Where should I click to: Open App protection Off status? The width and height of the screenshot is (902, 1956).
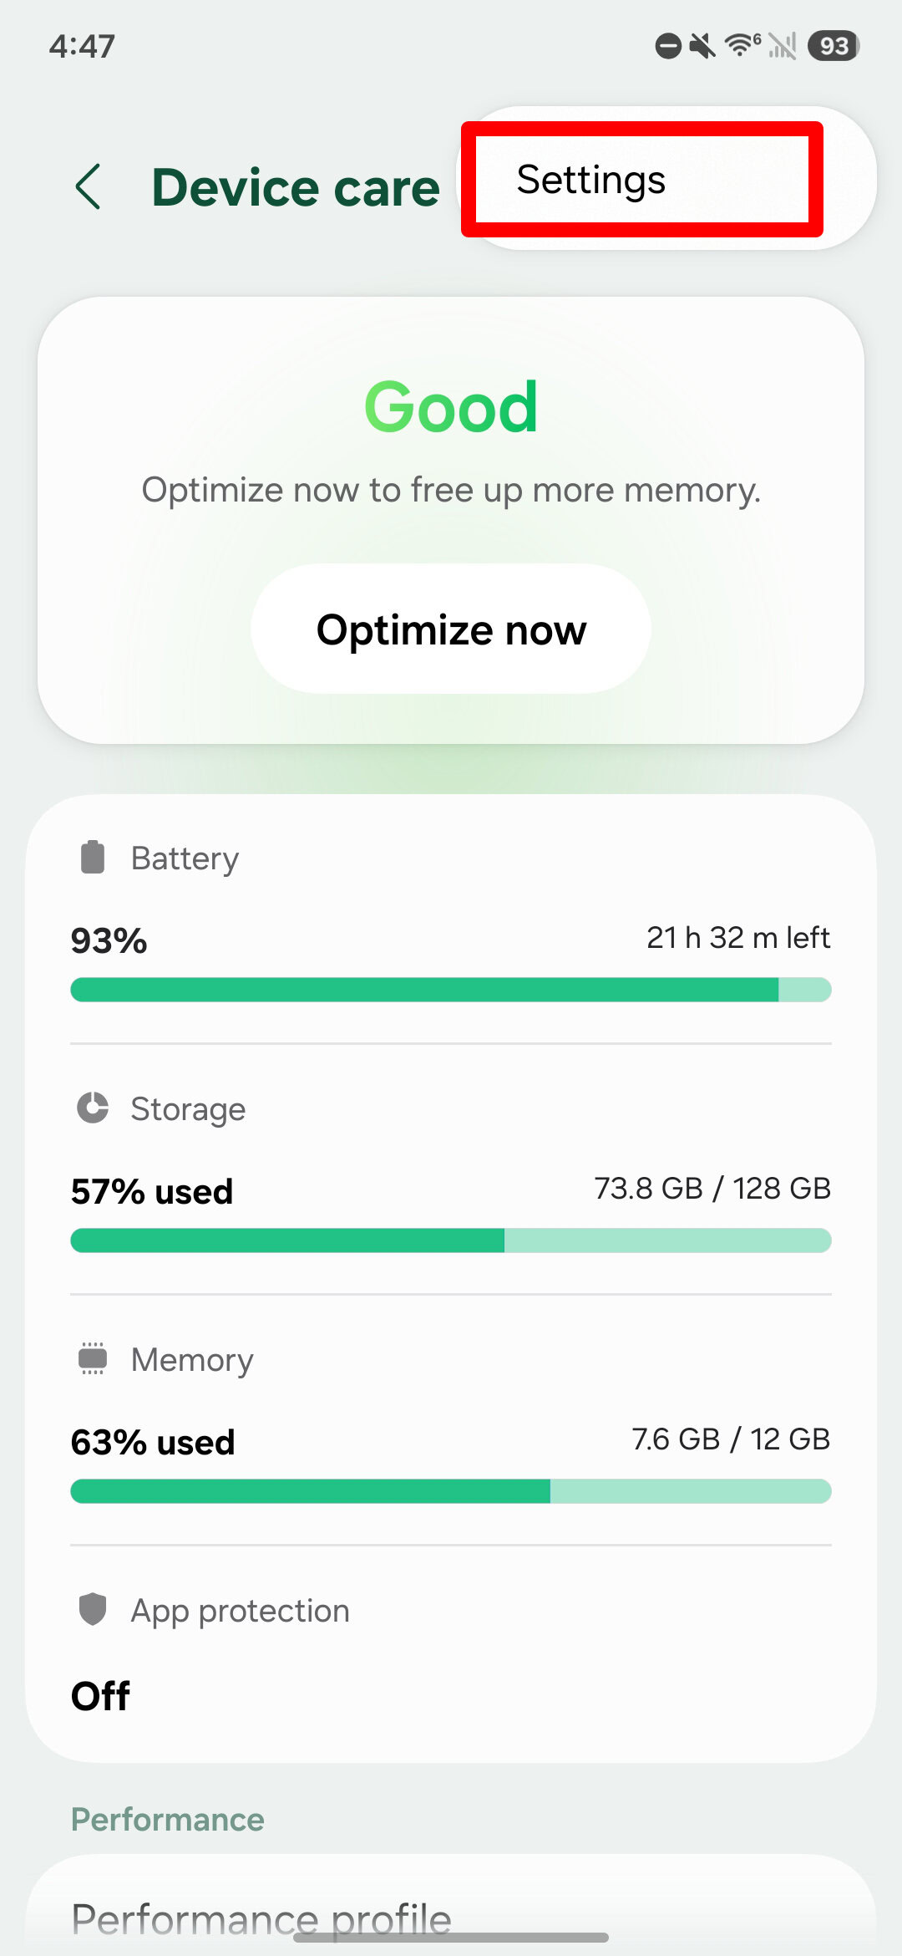pyautogui.click(x=101, y=1696)
